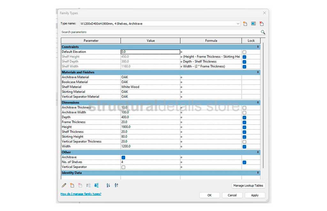The image size is (327, 211).
Task: Collapse the Constraints section
Action: pos(258,47)
